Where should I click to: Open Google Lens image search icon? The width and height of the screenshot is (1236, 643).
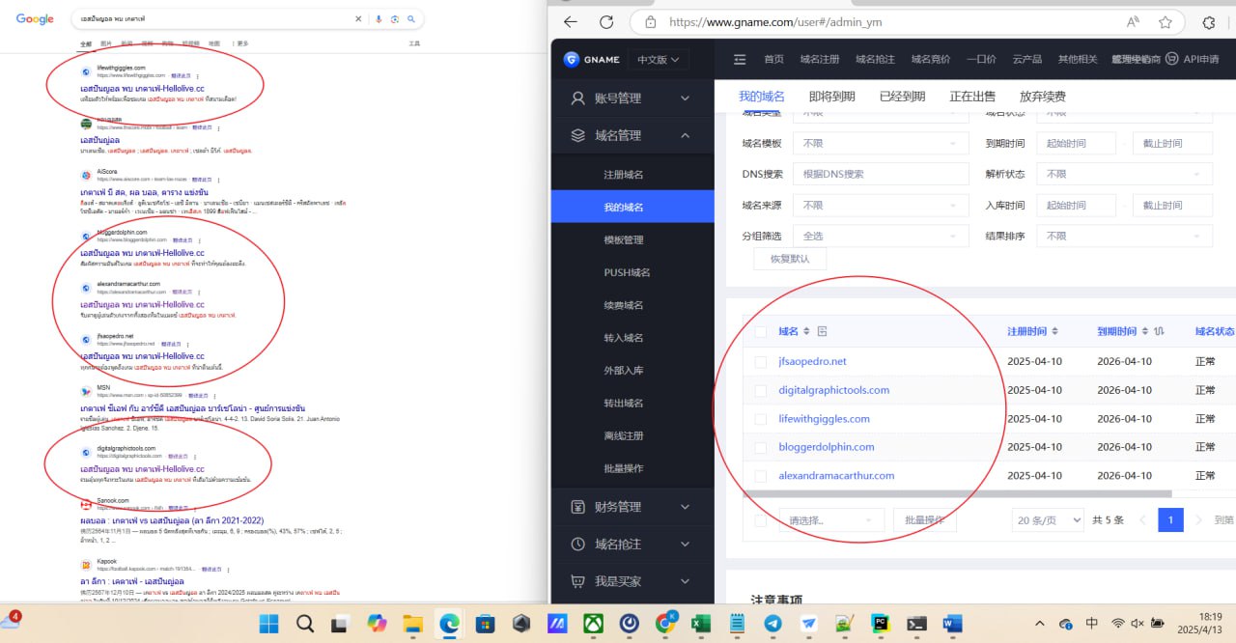(x=395, y=19)
